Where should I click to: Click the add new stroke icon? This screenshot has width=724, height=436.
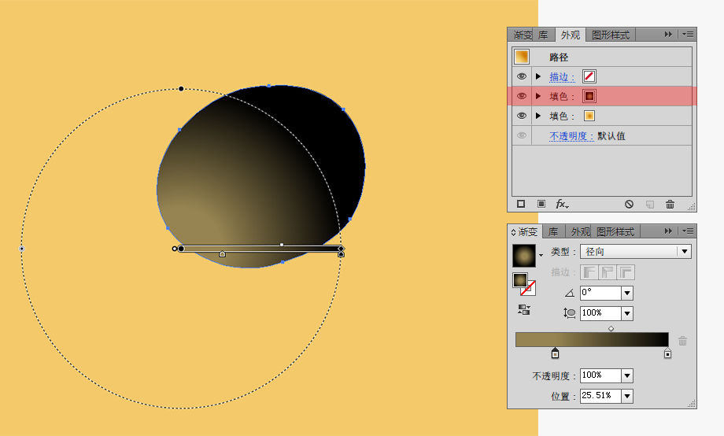(x=521, y=204)
